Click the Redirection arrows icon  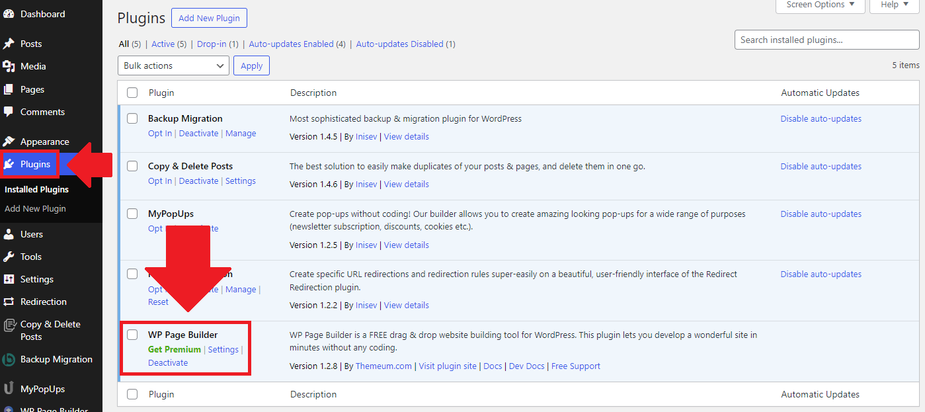pyautogui.click(x=9, y=302)
